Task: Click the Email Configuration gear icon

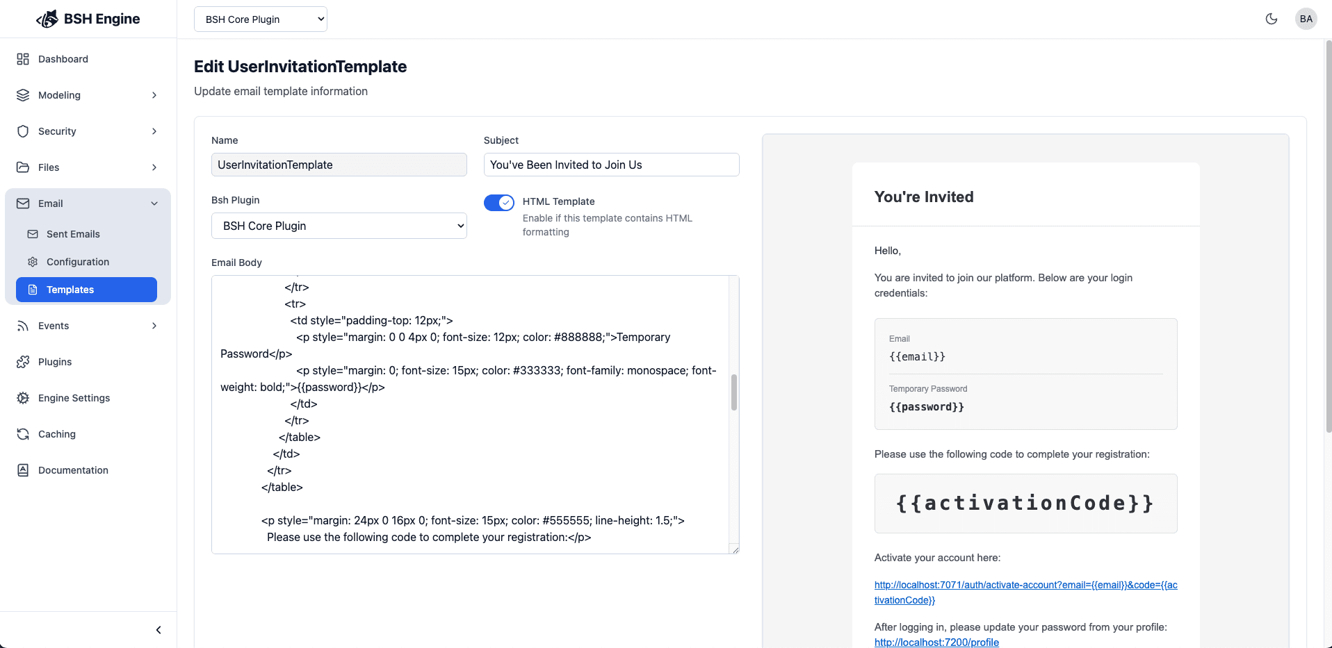Action: pos(33,262)
